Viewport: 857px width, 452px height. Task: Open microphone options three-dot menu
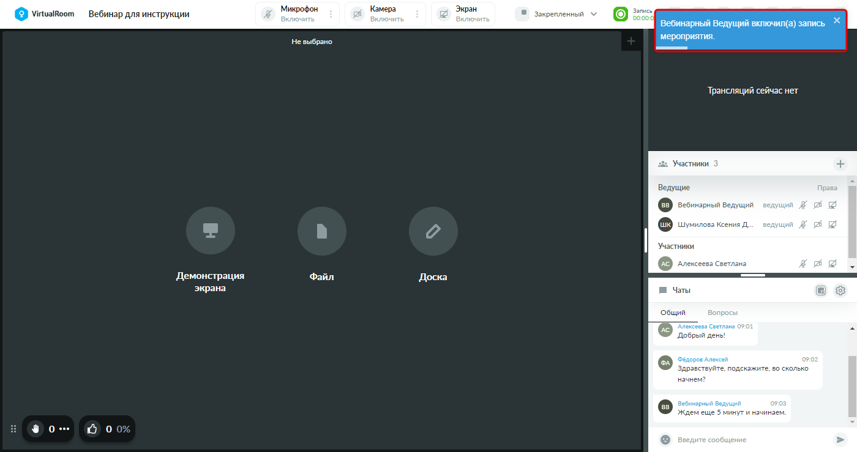coord(331,14)
